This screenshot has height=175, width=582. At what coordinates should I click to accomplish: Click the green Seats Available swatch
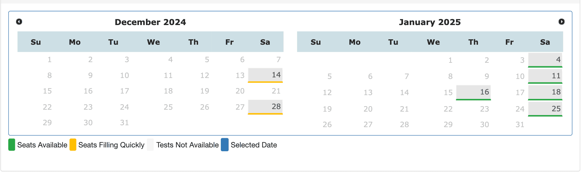(x=12, y=145)
